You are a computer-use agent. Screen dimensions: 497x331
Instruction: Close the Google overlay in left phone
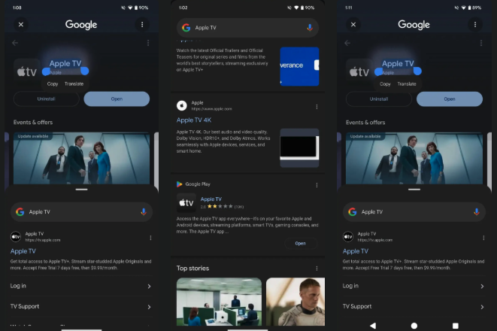click(x=21, y=24)
